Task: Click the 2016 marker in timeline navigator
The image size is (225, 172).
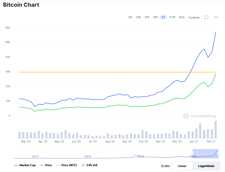Action: (88, 156)
